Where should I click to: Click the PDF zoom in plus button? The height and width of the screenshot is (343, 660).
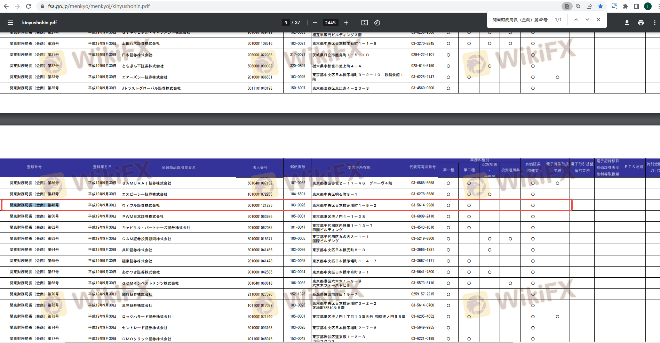tap(346, 23)
